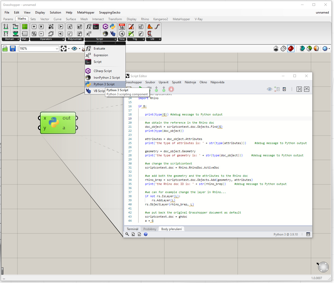
Task: Switch to Terminál tab in Script Editor
Action: [x=132, y=229]
